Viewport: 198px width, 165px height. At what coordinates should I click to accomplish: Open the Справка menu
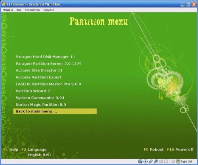pos(49,10)
